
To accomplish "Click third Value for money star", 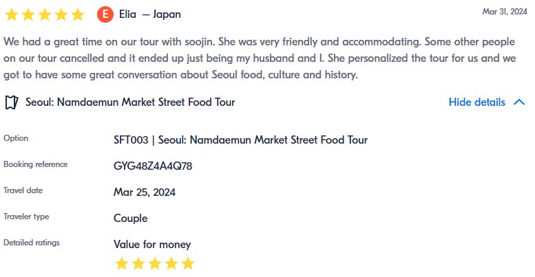I will coord(155,263).
